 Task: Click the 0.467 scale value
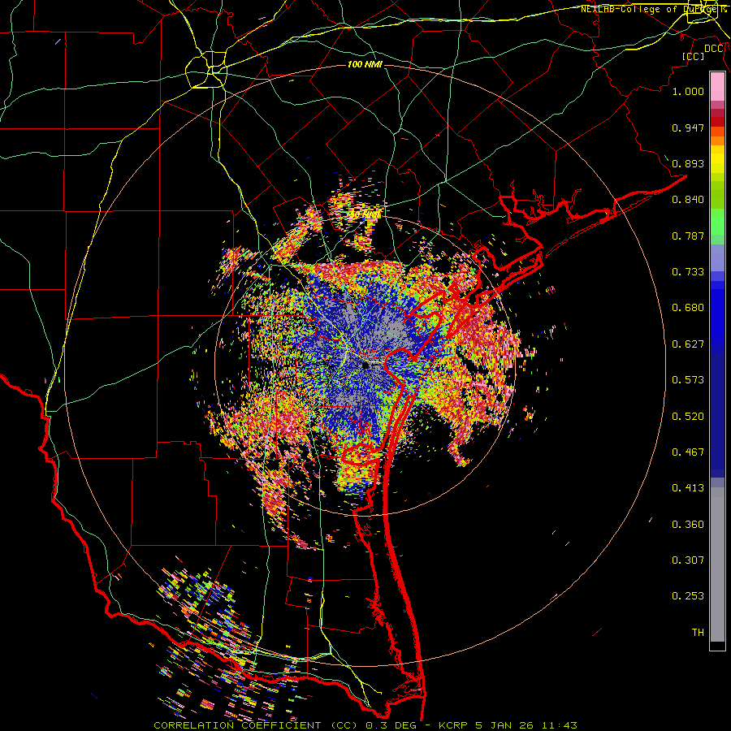688,452
